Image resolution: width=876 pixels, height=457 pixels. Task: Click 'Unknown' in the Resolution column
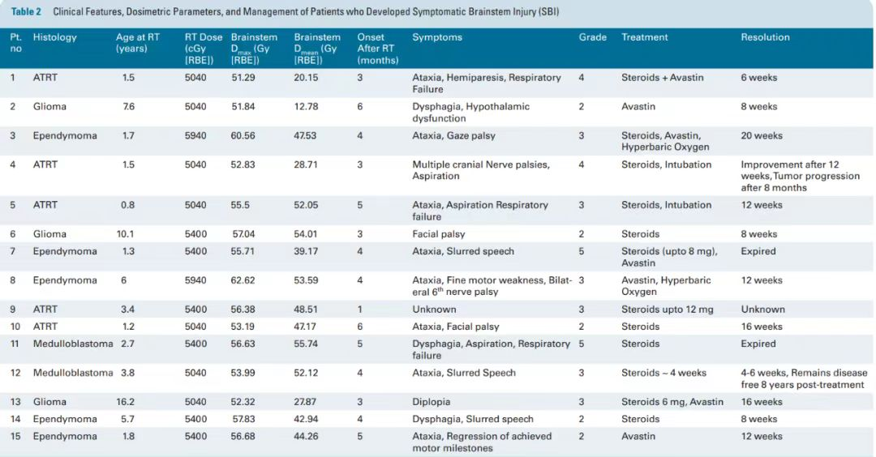tap(762, 310)
